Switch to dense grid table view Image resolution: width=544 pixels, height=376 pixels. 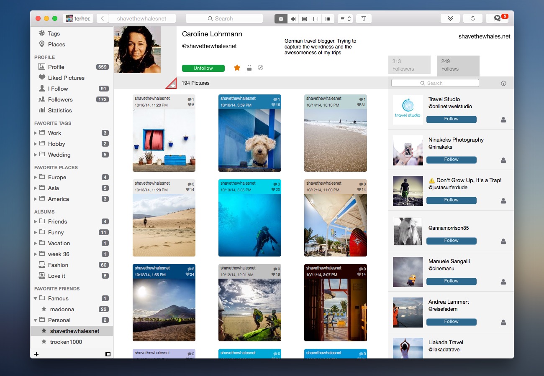point(328,19)
